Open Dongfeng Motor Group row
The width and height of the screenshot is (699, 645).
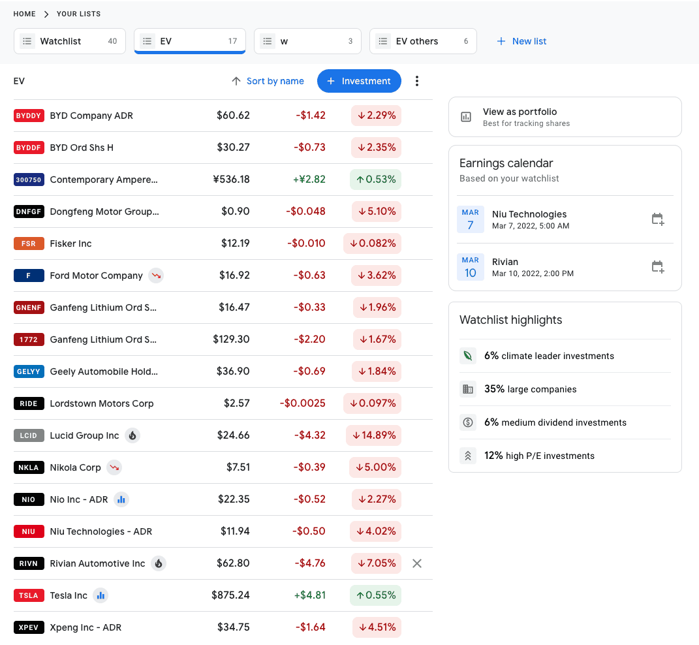coord(223,212)
